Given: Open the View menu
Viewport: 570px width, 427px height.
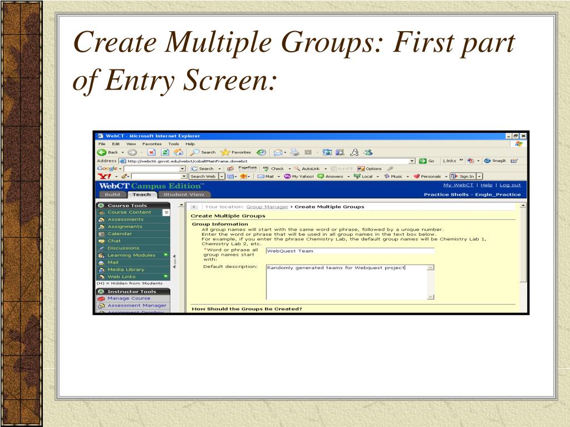Looking at the screenshot, I should (x=131, y=144).
